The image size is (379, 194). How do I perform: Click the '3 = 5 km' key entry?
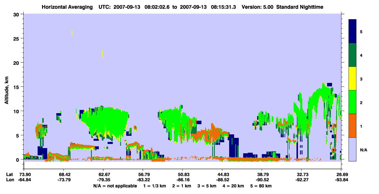tap(207, 186)
